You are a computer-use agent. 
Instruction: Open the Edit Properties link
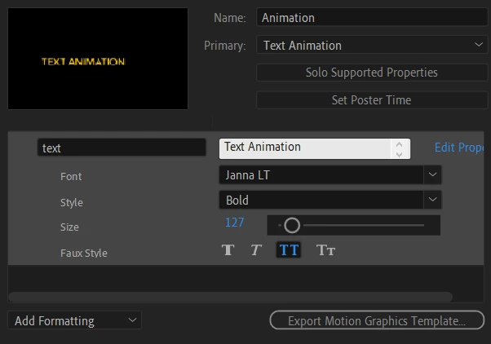(x=459, y=147)
